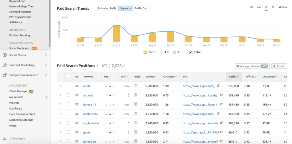Image resolution: width=292 pixels, height=144 pixels.
Task: Open external link icon for apple watch URL
Action: coord(221,123)
